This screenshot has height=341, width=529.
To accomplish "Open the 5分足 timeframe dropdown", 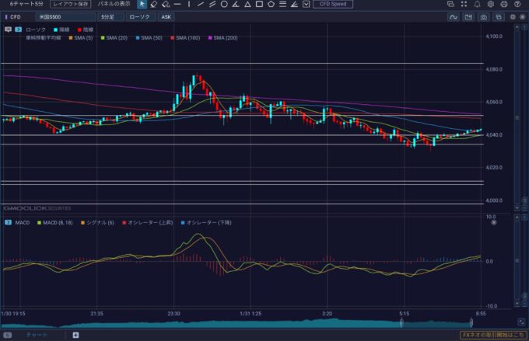I will (x=110, y=16).
